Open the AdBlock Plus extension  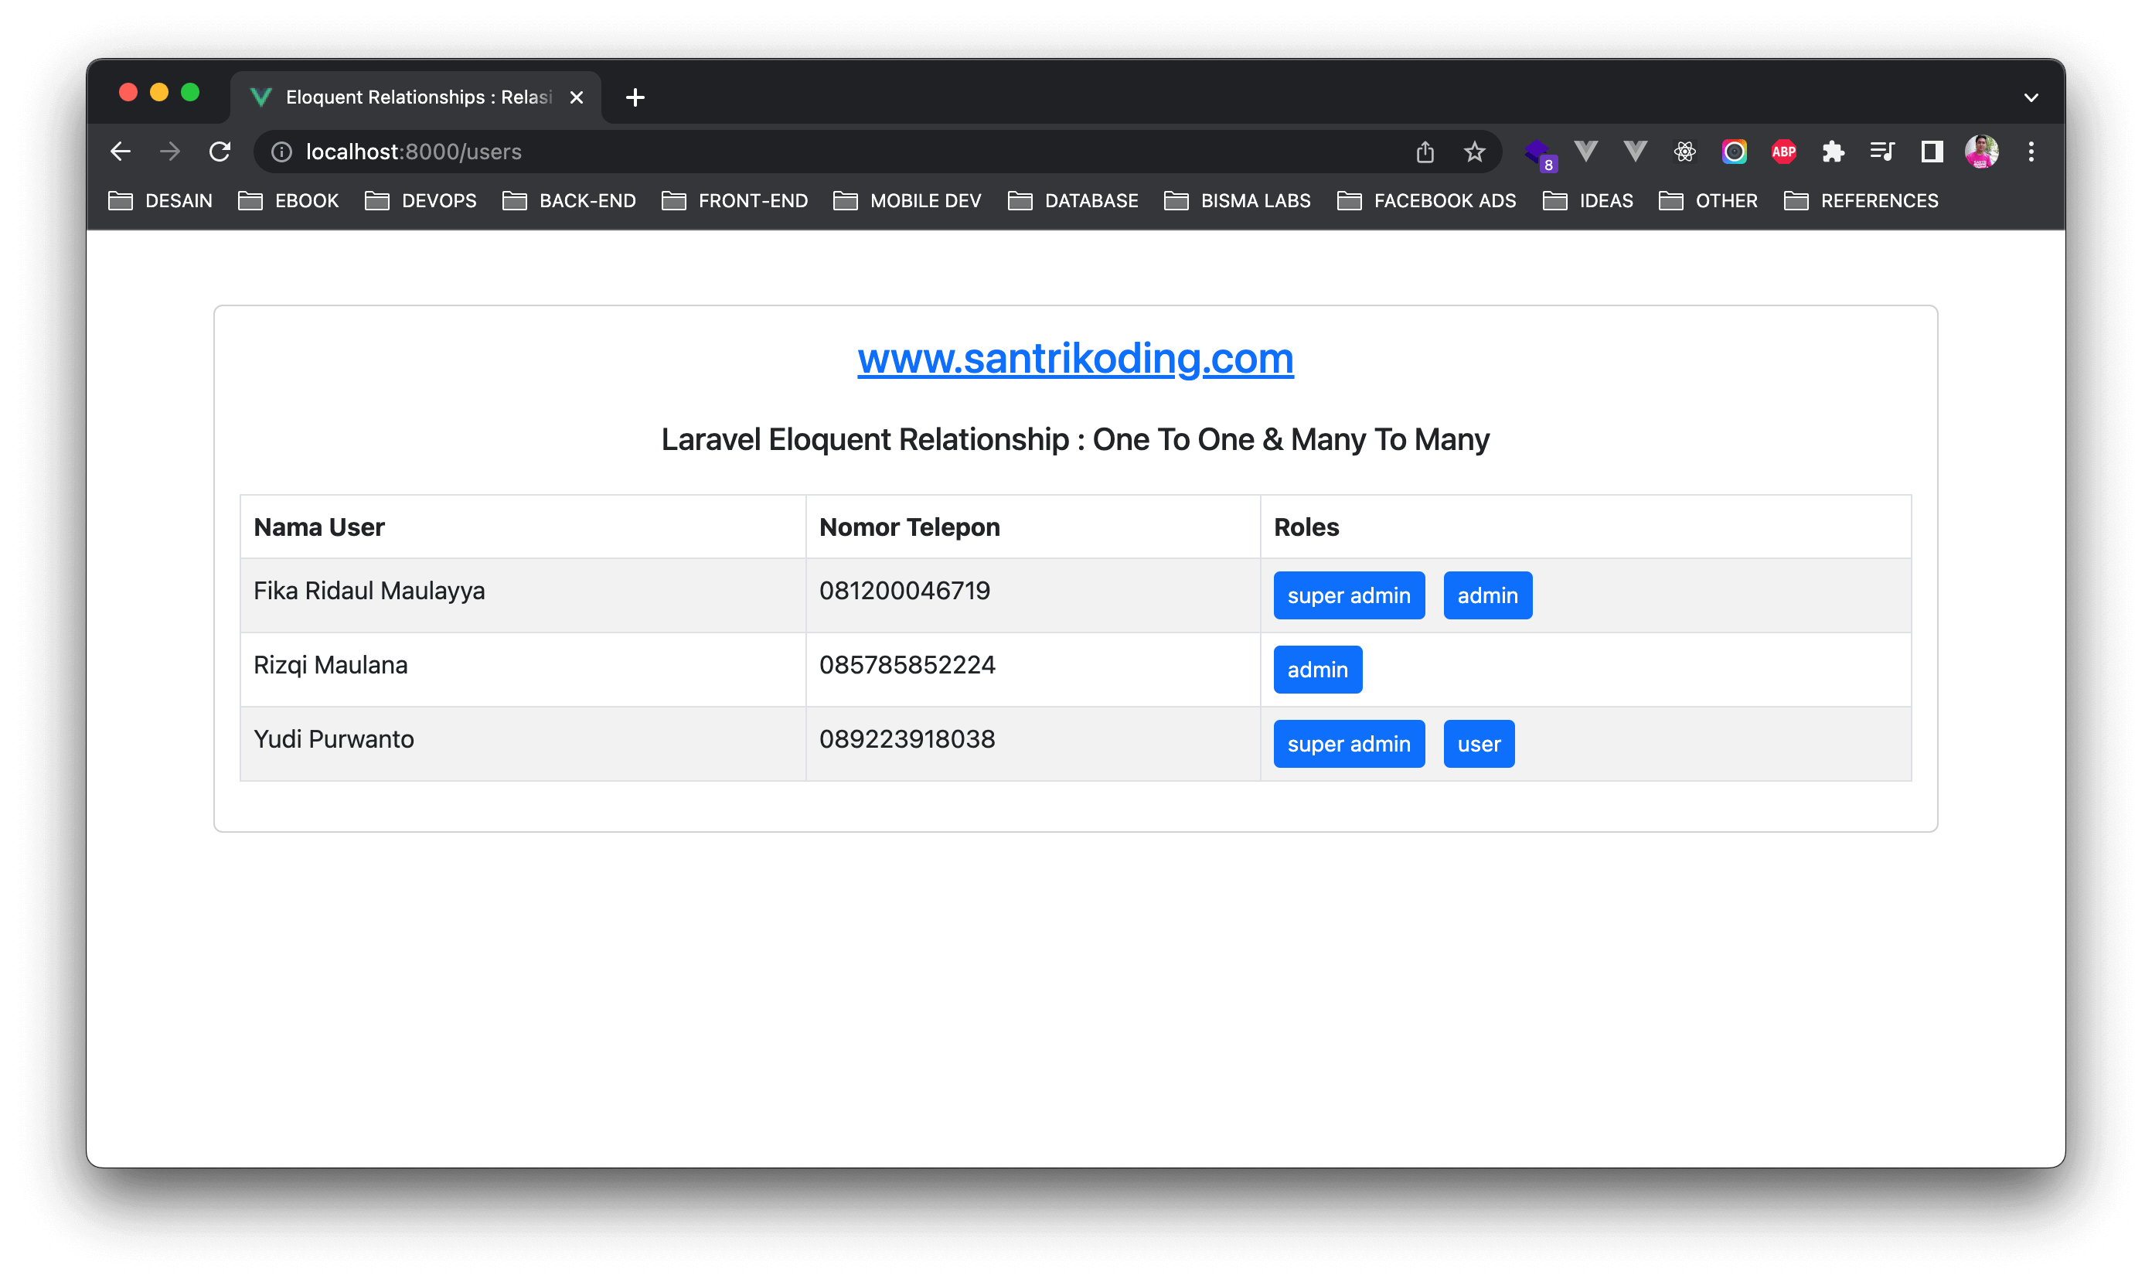pyautogui.click(x=1783, y=152)
